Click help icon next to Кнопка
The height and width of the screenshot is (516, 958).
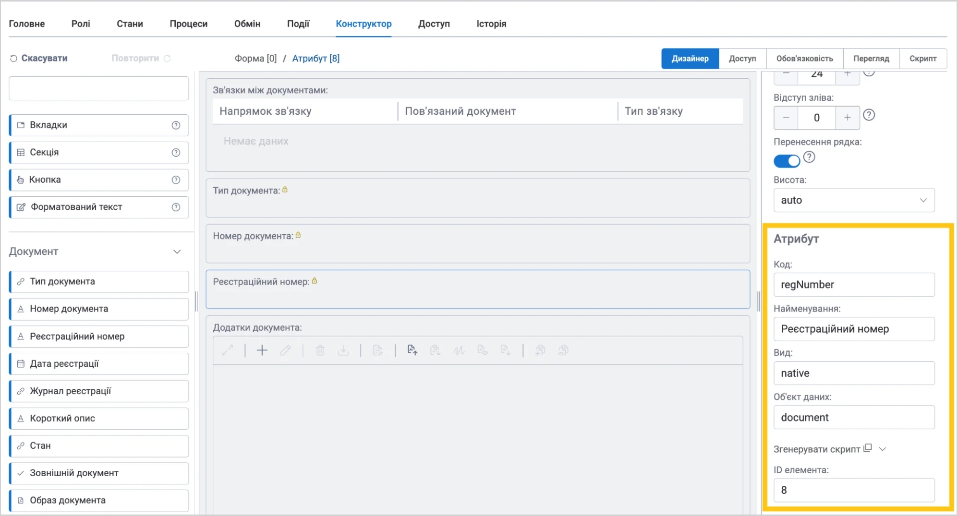(x=176, y=180)
